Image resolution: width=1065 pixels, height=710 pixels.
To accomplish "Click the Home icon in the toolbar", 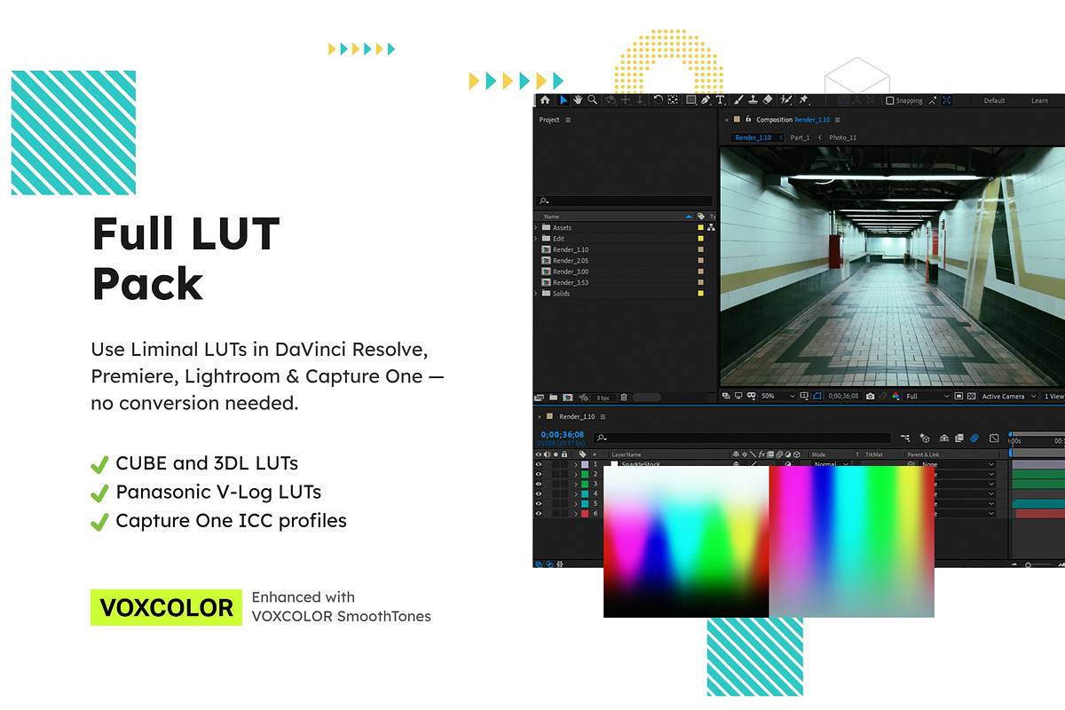I will (545, 99).
